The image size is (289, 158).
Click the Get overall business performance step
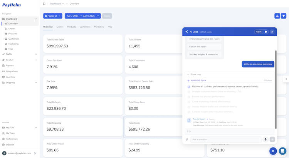[x=225, y=86]
